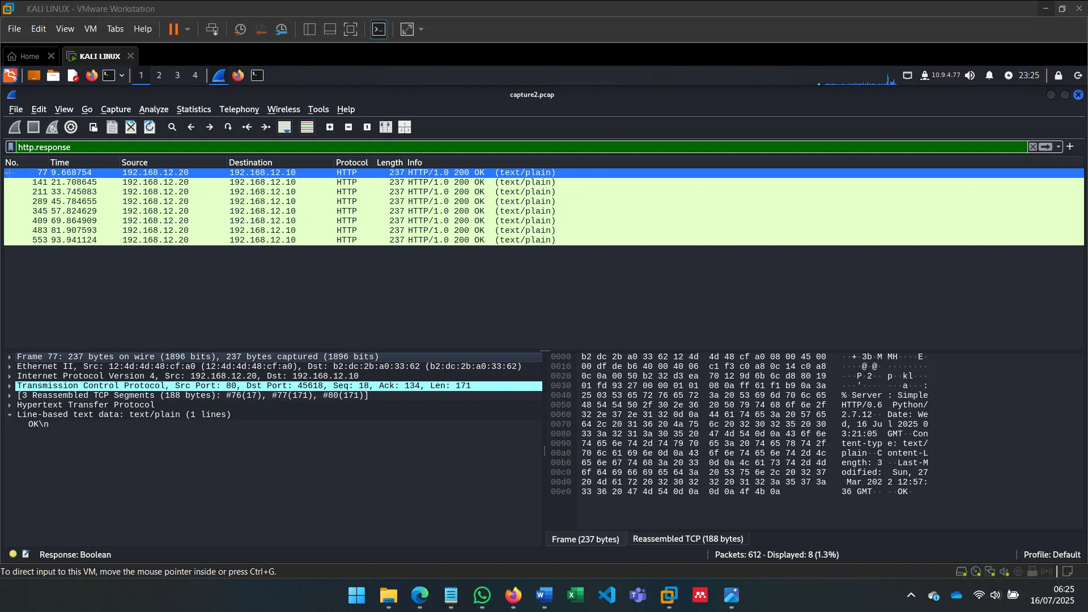
Task: Open the capture options gear icon
Action: [x=70, y=127]
